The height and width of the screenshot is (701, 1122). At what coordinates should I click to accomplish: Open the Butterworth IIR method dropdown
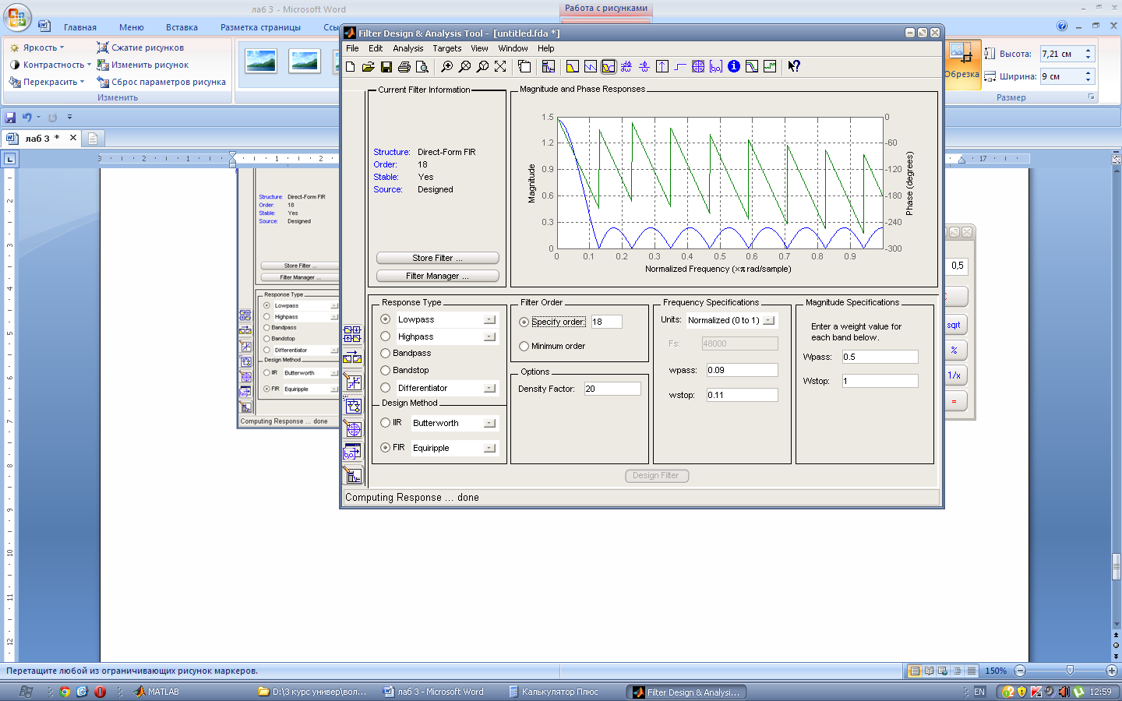pyautogui.click(x=489, y=423)
